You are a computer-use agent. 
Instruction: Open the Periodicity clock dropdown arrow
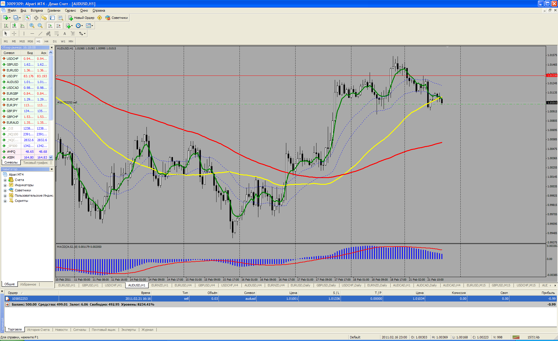click(82, 26)
